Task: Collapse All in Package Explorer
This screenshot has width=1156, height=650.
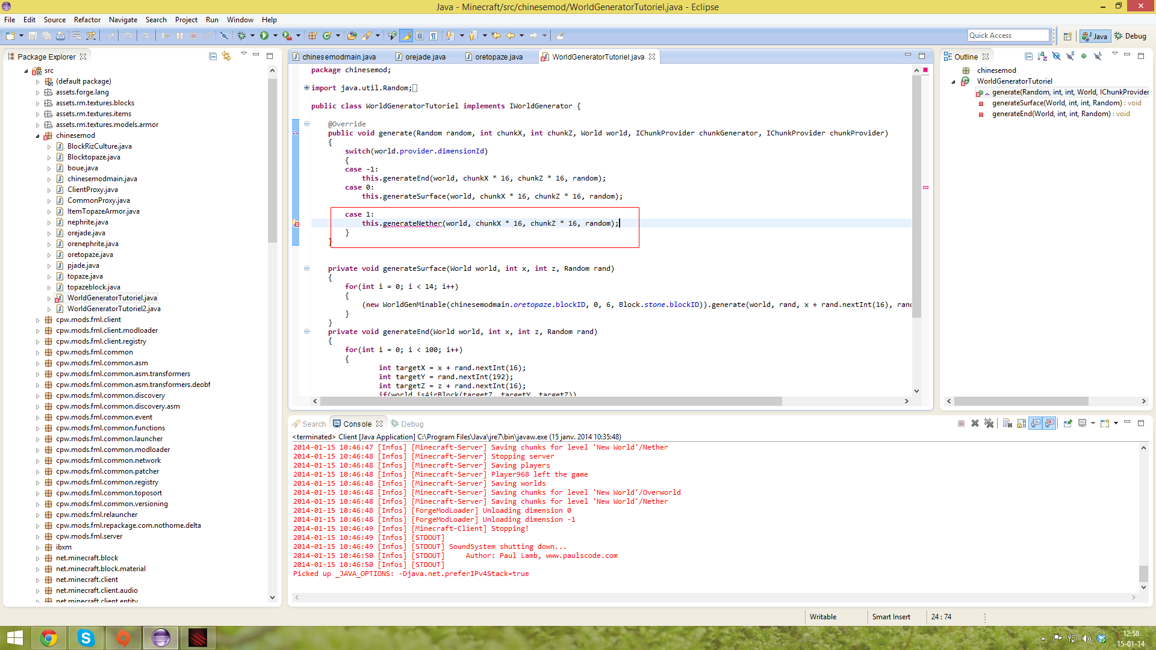Action: click(x=213, y=57)
